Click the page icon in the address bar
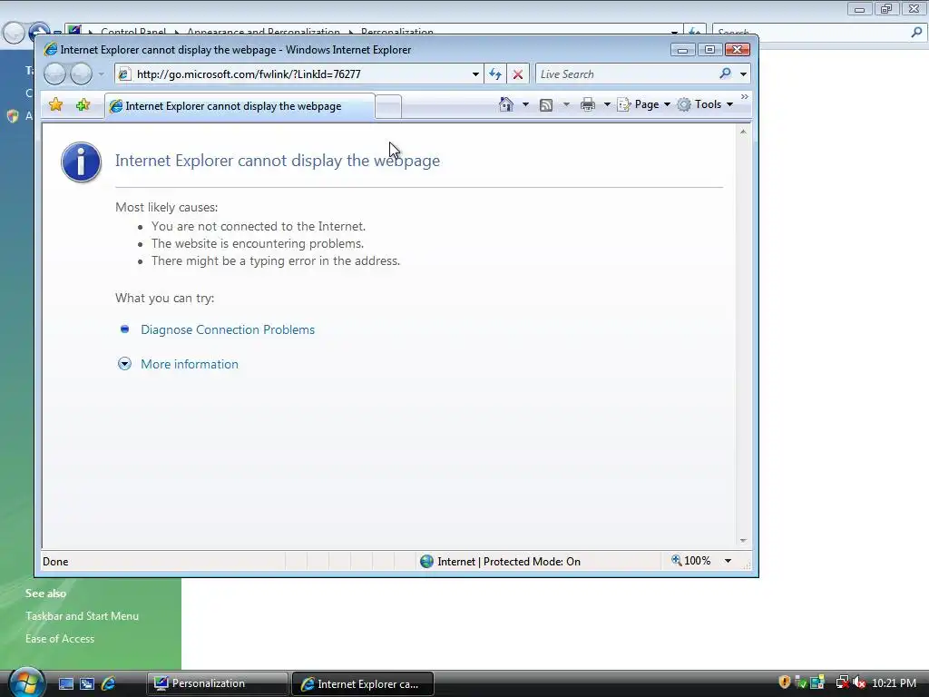The width and height of the screenshot is (929, 697). [x=123, y=74]
